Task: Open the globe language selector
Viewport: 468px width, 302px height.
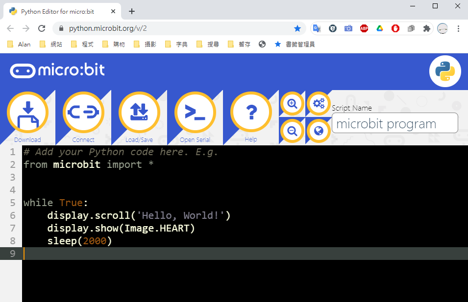Action: pyautogui.click(x=319, y=131)
